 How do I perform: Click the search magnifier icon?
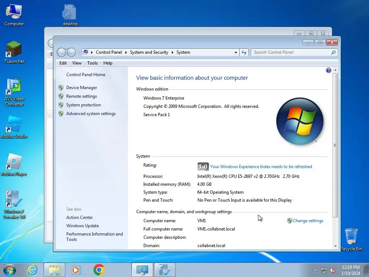pyautogui.click(x=333, y=52)
